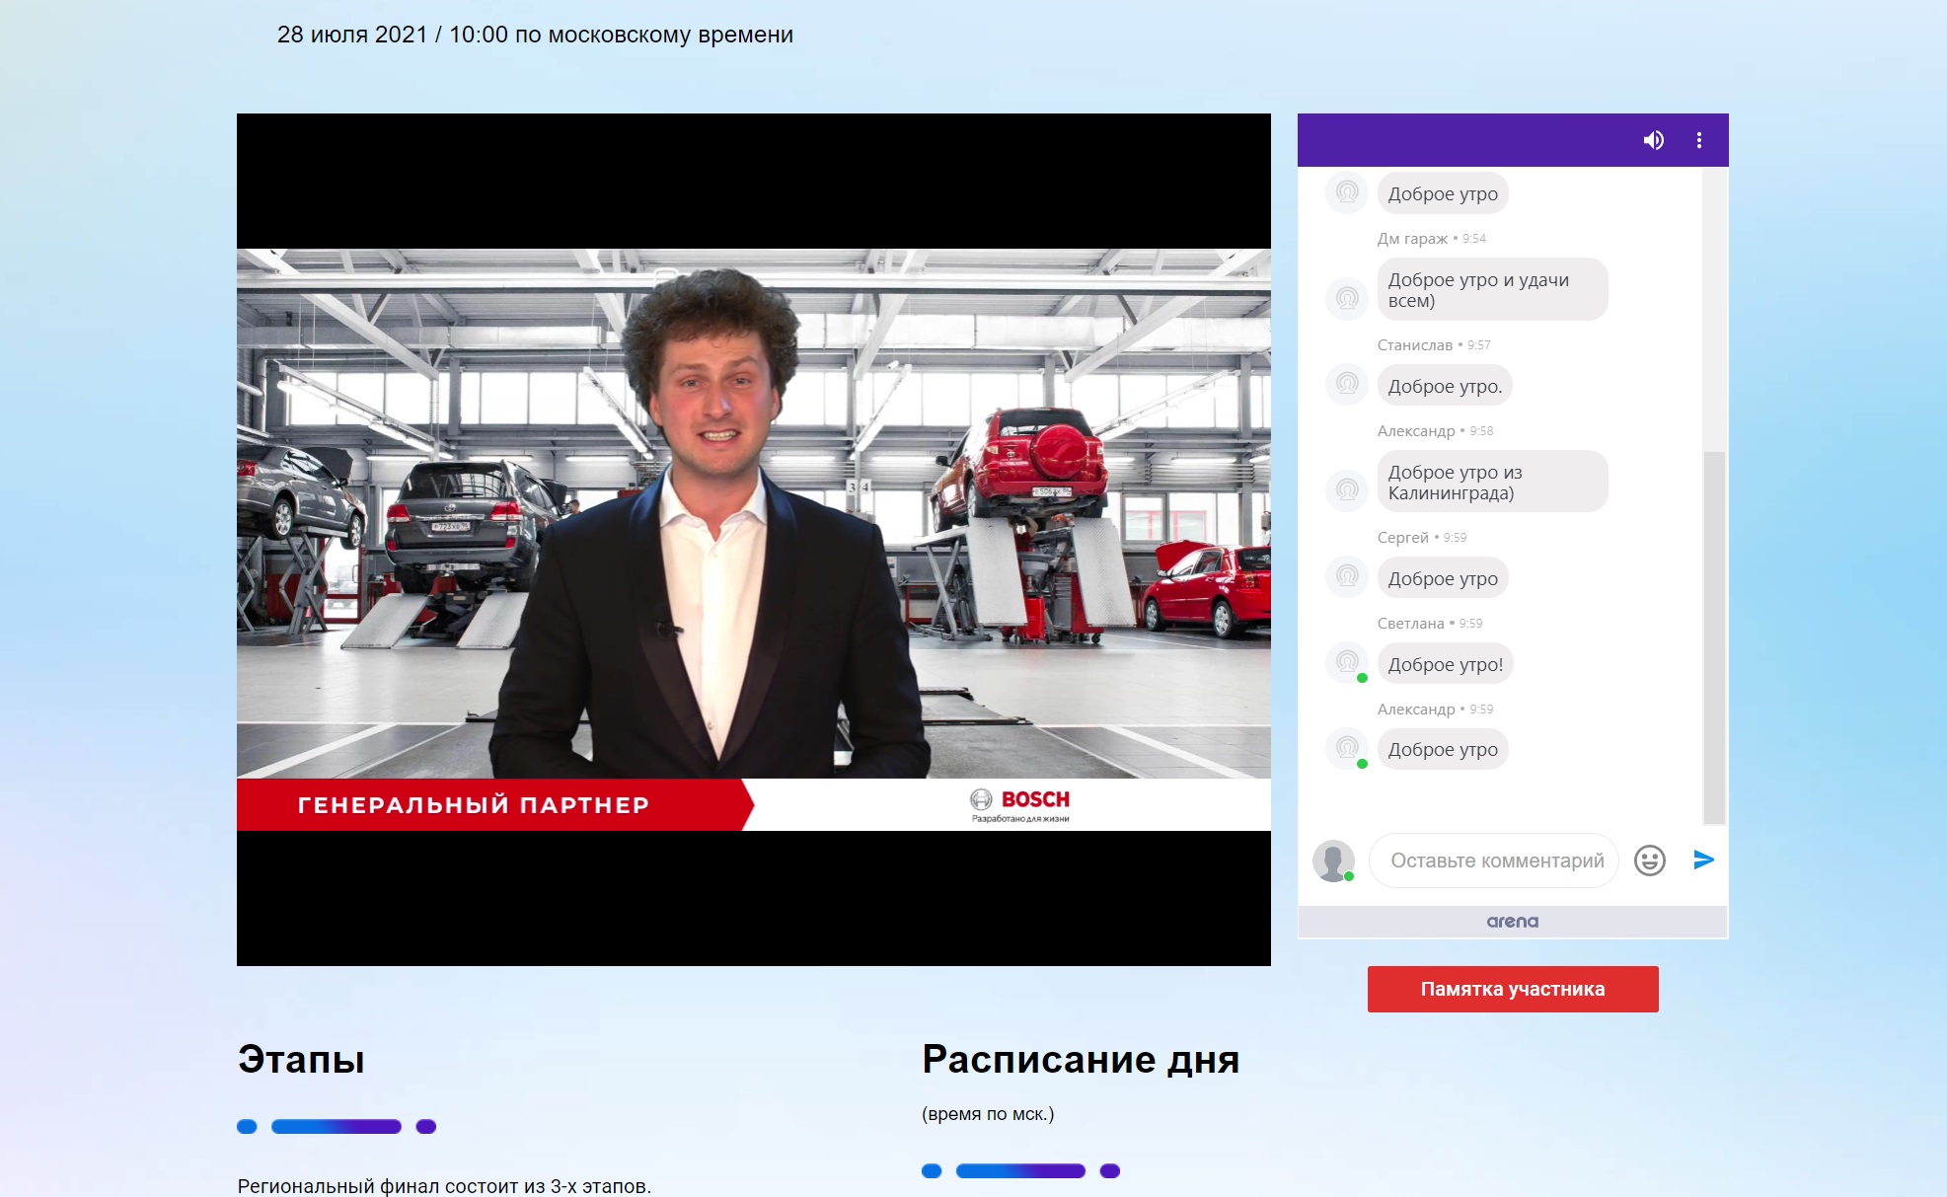Click '(время по мск.)' note
This screenshot has width=1947, height=1197.
pyautogui.click(x=988, y=1114)
